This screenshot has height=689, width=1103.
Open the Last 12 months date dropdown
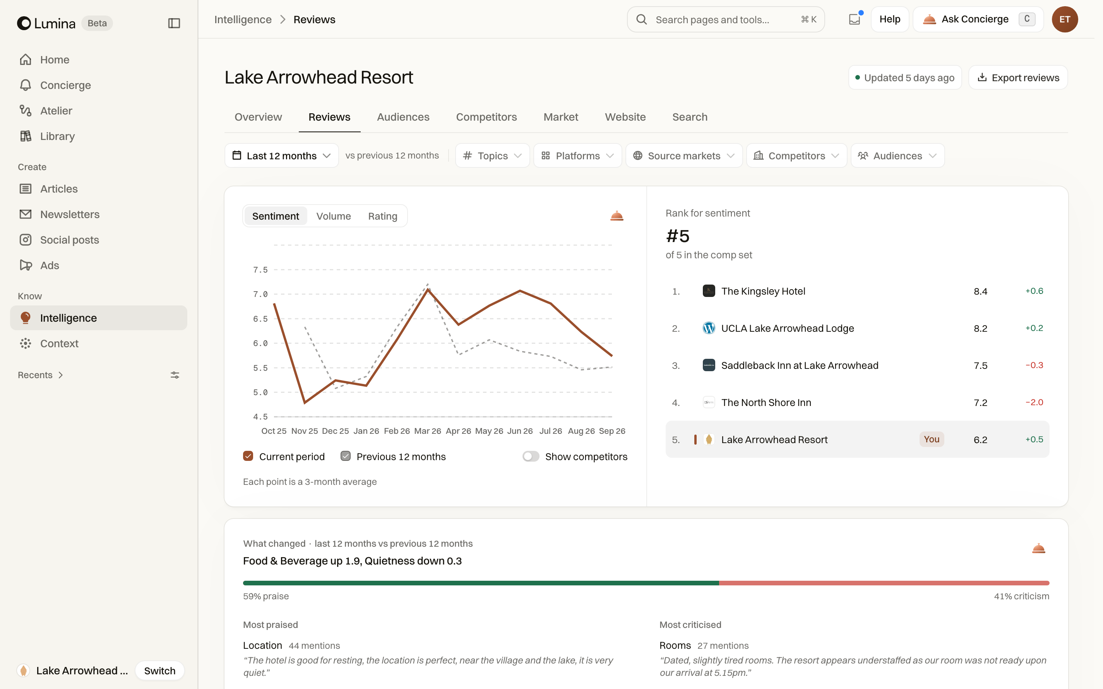(x=281, y=156)
